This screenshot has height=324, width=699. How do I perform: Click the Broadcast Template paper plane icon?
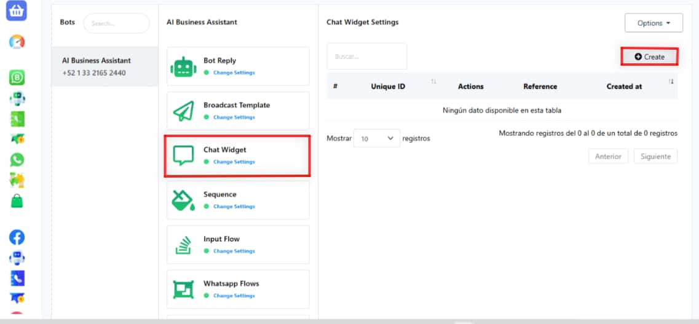pyautogui.click(x=183, y=111)
